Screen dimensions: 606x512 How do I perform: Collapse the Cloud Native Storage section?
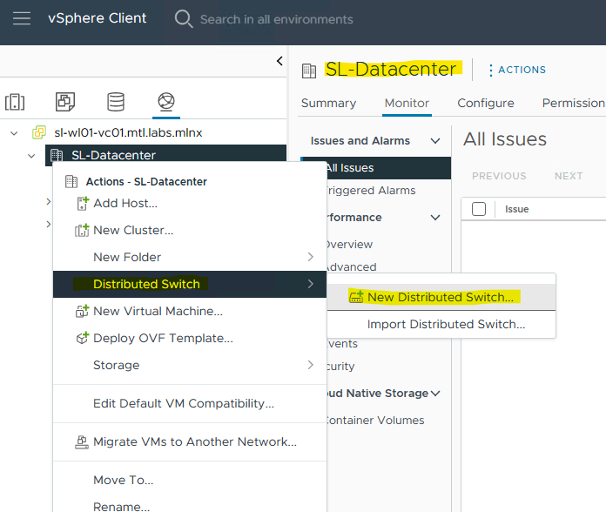pos(435,394)
